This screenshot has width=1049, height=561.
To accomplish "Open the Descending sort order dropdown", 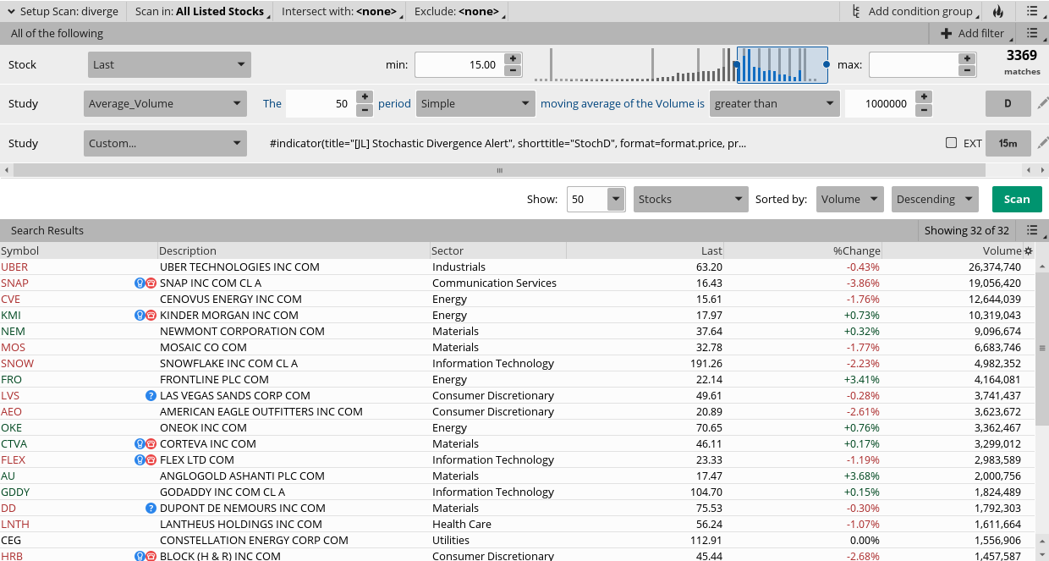I will pos(935,200).
